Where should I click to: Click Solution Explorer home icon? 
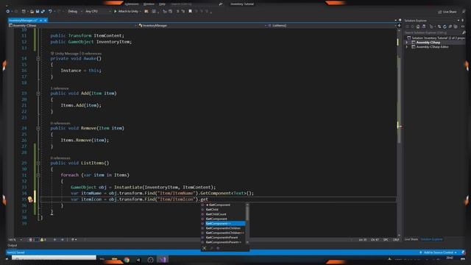pyautogui.click(x=418, y=26)
